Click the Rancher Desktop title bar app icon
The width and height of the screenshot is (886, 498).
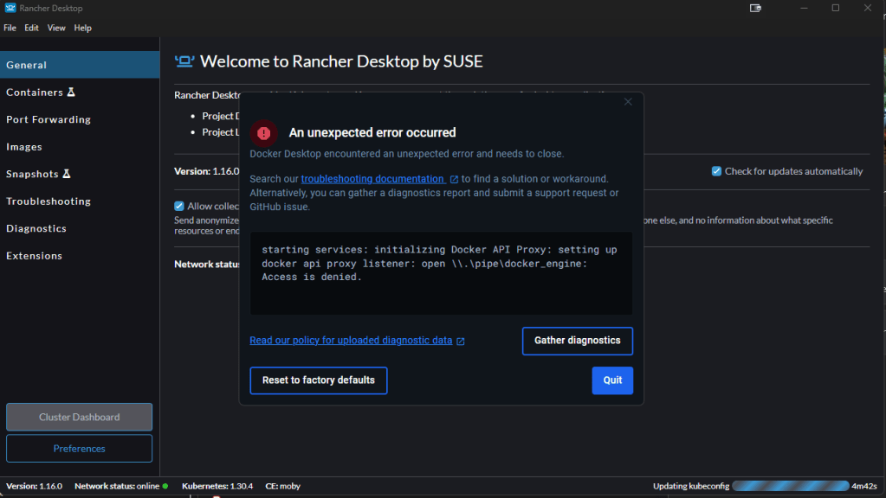10,8
